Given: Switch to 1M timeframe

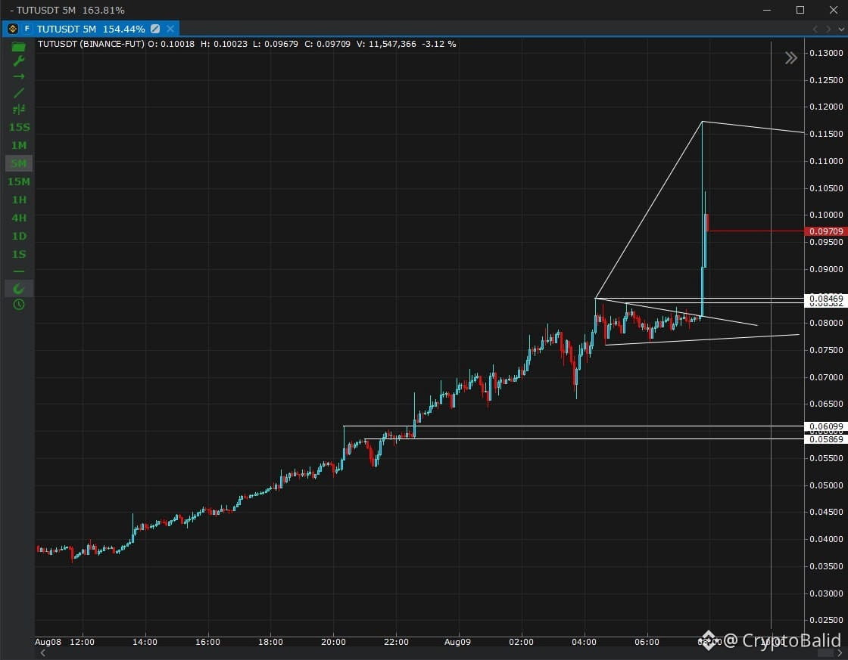Looking at the screenshot, I should point(19,145).
